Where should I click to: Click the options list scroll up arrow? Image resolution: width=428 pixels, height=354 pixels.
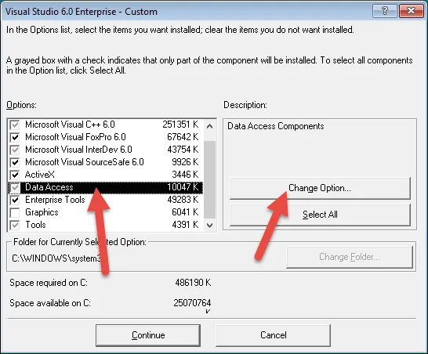tap(209, 126)
